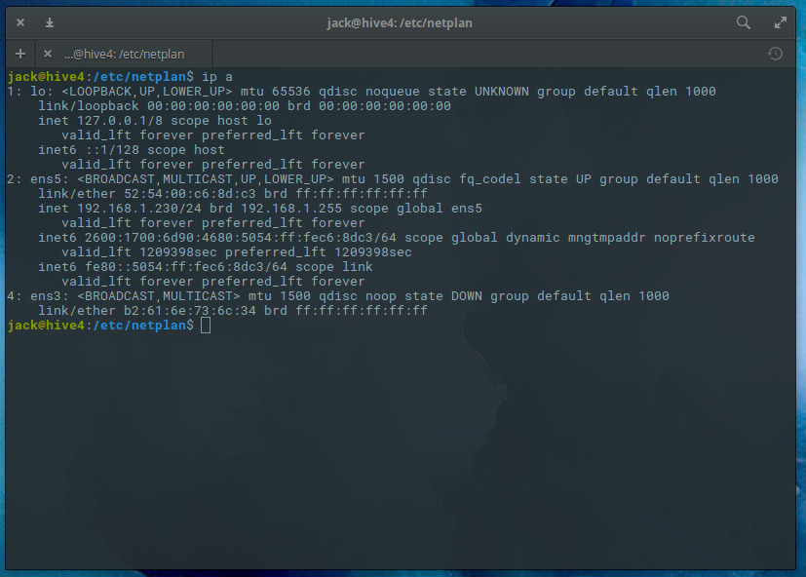Screen dimensions: 806x577
Task: Click 'preferred_lft 1209398sec' text
Action: coord(318,252)
